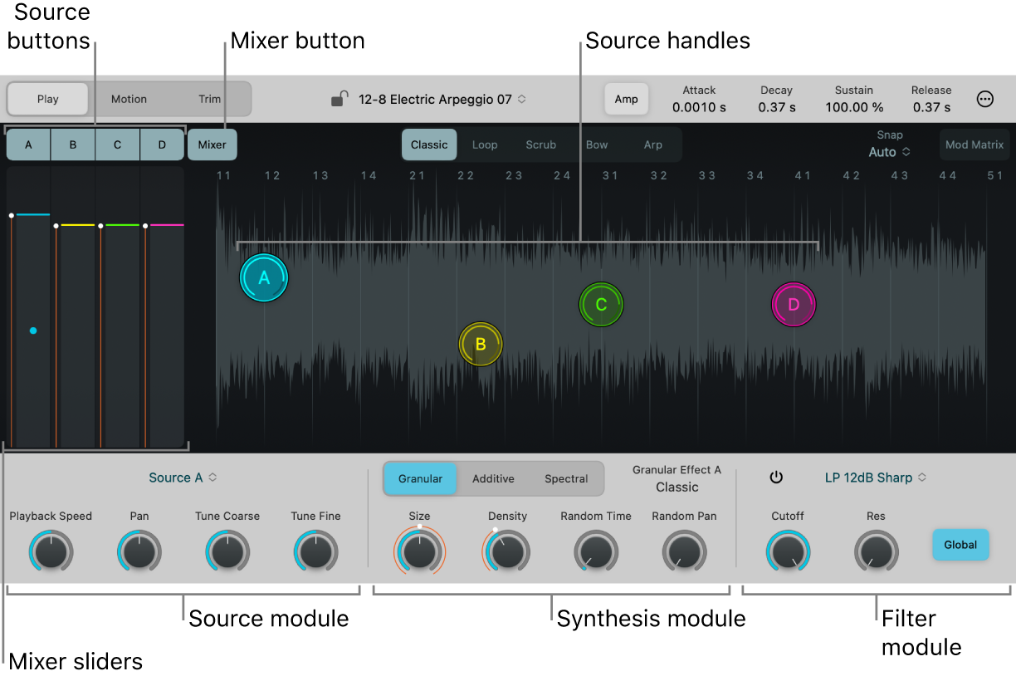Toggle the Global filter button
Viewport: 1016px width, 681px height.
(960, 545)
